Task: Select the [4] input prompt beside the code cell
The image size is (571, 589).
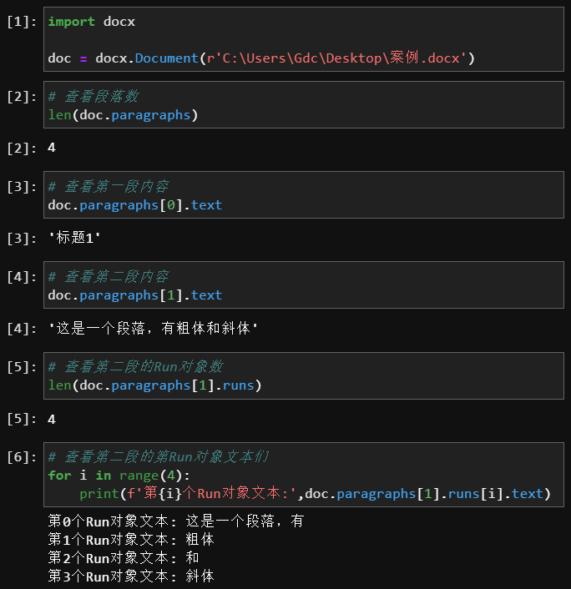Action: coord(22,277)
